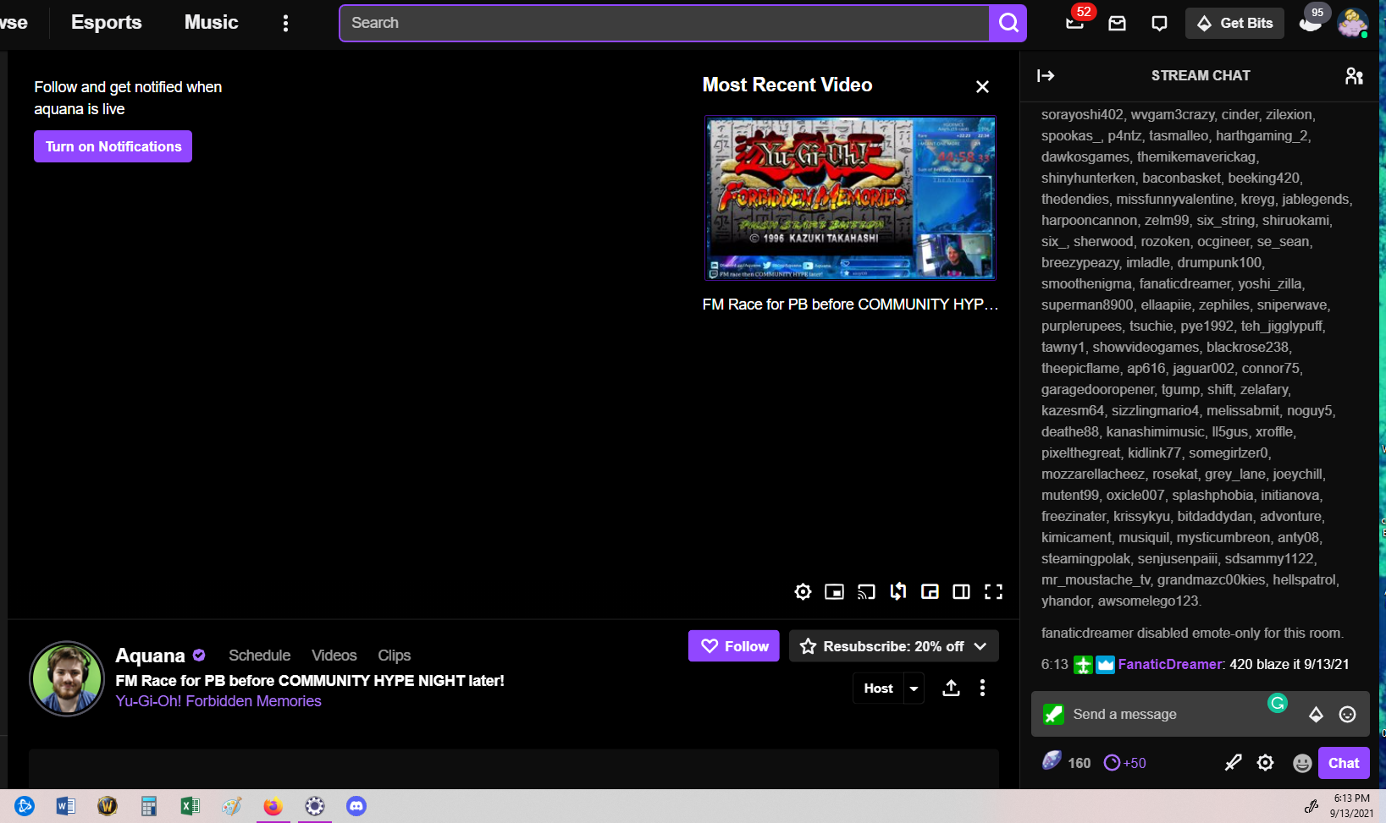Share the Aquana channel
Screen dimensions: 1386x823
[951, 689]
